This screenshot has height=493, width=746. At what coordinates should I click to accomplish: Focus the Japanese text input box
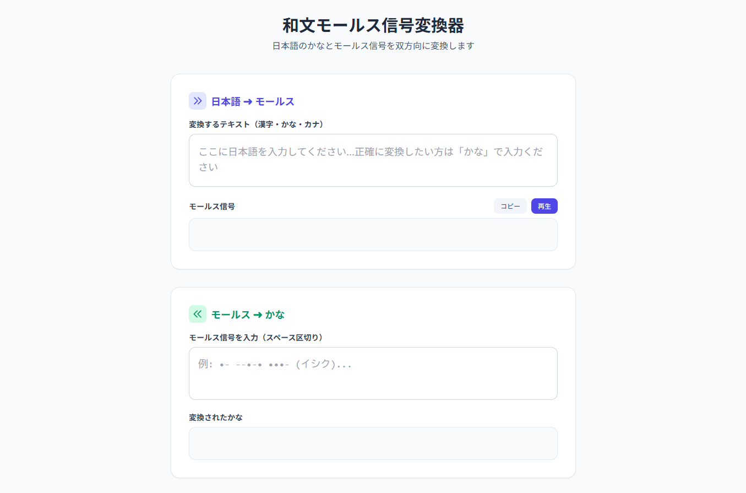[x=373, y=160]
